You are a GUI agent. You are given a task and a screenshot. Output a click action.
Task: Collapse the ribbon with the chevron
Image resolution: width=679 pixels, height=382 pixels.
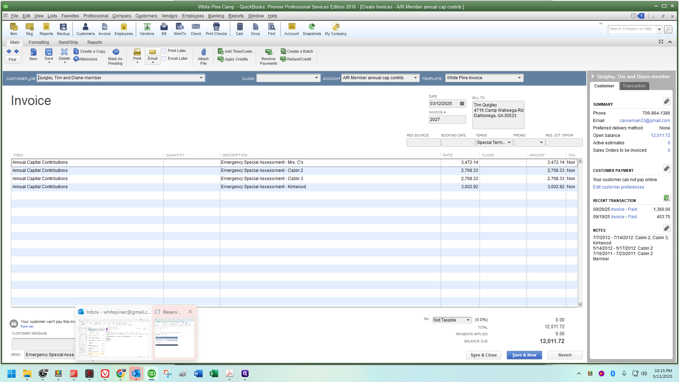click(670, 42)
